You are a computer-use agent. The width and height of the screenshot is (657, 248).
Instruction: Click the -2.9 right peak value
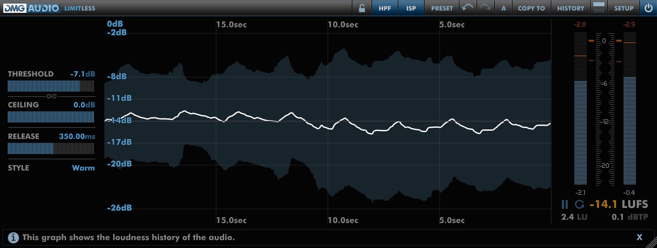[629, 25]
